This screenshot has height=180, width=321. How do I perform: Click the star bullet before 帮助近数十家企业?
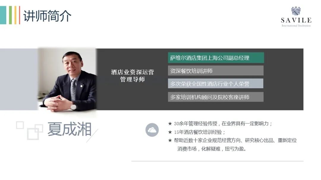pos(170,140)
